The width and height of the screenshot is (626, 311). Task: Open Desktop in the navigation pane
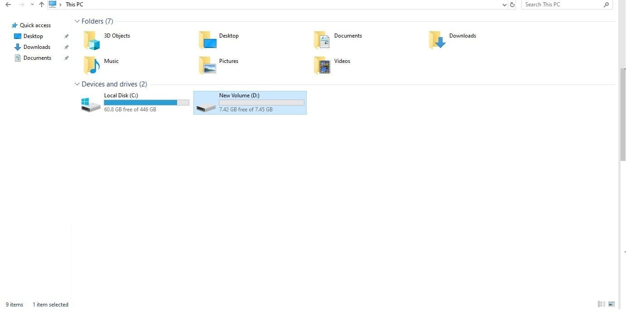[33, 36]
